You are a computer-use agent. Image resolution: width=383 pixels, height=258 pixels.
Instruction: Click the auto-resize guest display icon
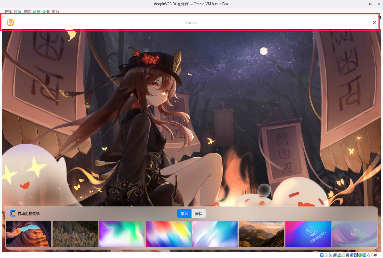pyautogui.click(x=364, y=255)
